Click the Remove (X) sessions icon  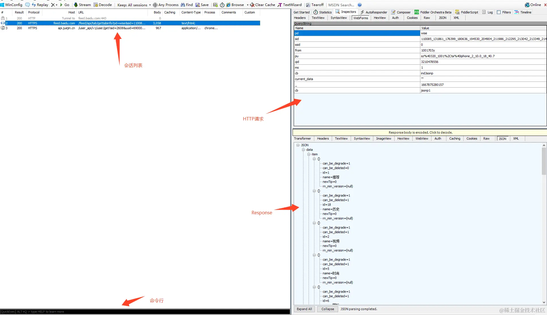pyautogui.click(x=53, y=5)
